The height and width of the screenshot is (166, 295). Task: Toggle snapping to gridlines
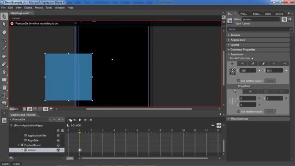pos(40,109)
